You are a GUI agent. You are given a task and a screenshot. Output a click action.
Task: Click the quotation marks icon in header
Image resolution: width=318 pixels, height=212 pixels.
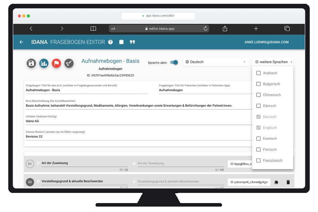pos(132,42)
